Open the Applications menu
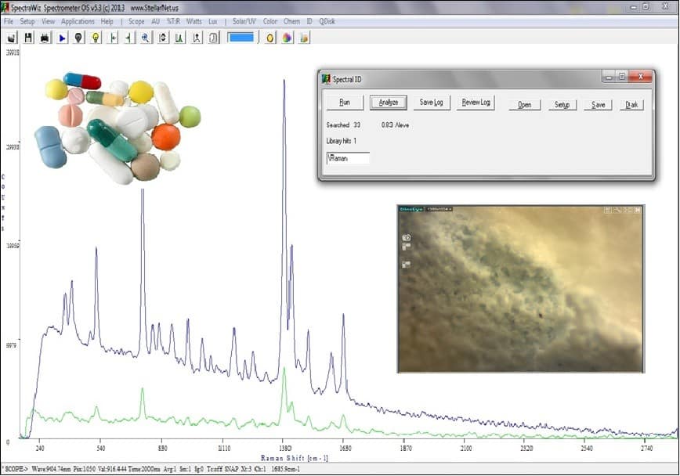Screen dimensions: 680x476 78,21
